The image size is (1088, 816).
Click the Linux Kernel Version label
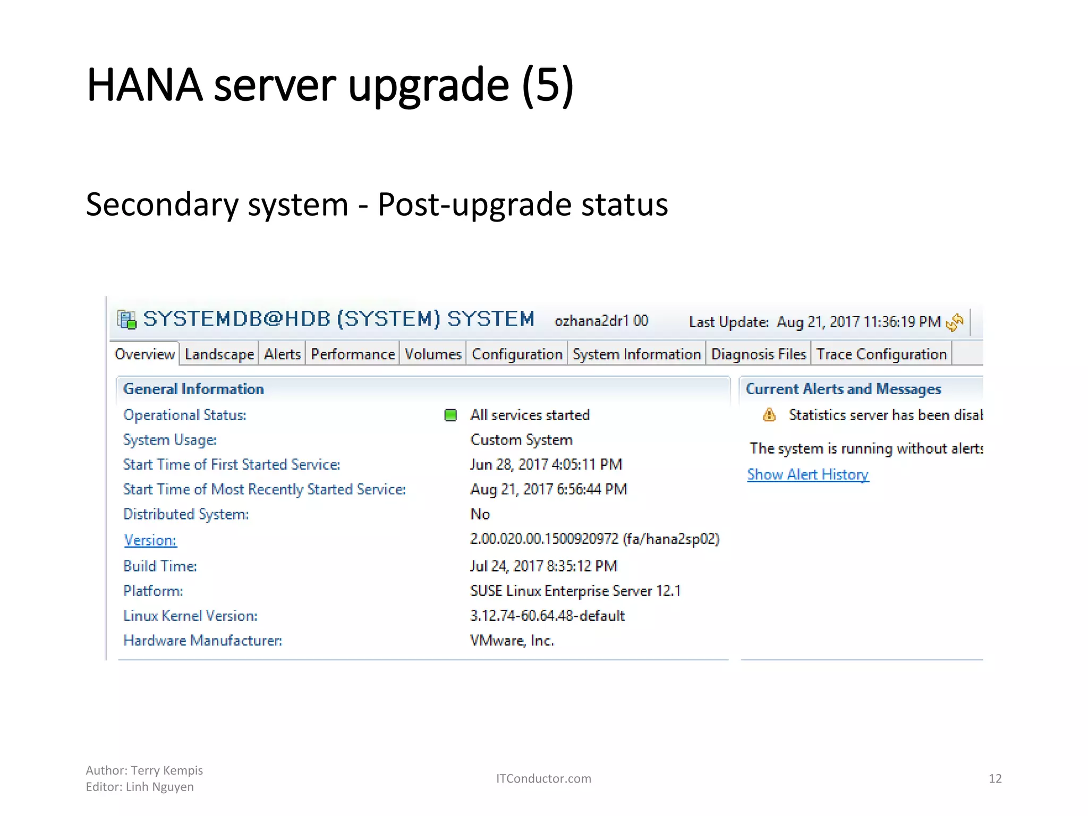pos(190,616)
